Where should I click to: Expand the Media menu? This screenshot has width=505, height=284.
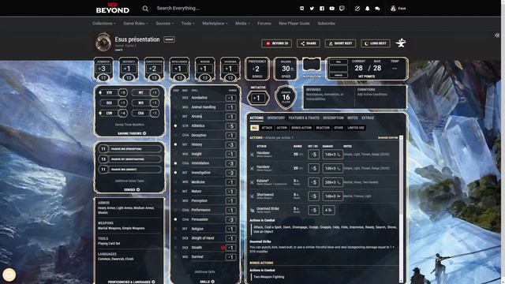click(242, 24)
